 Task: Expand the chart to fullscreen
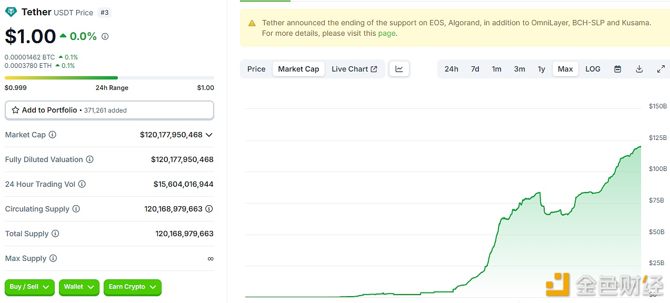(661, 69)
